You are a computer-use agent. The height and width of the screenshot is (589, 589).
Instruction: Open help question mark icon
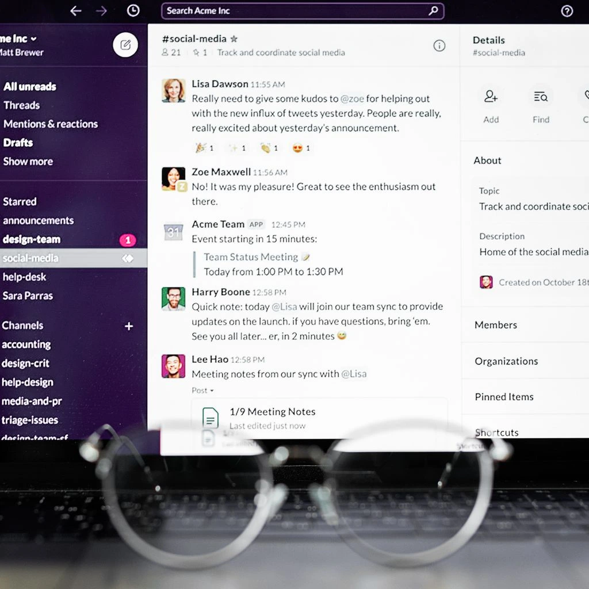point(567,12)
